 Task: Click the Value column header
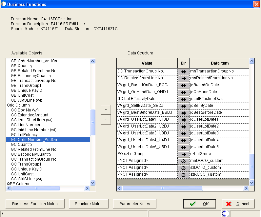coord(147,63)
